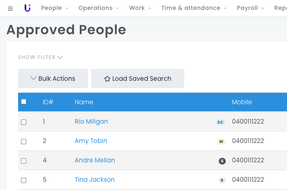Open the Payroll menu

click(x=250, y=8)
